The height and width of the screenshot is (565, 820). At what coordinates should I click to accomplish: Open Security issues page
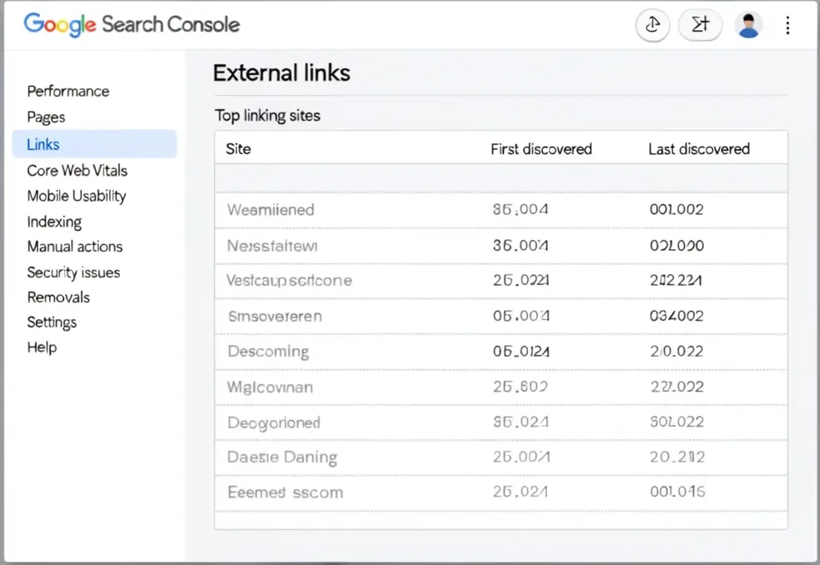(73, 272)
